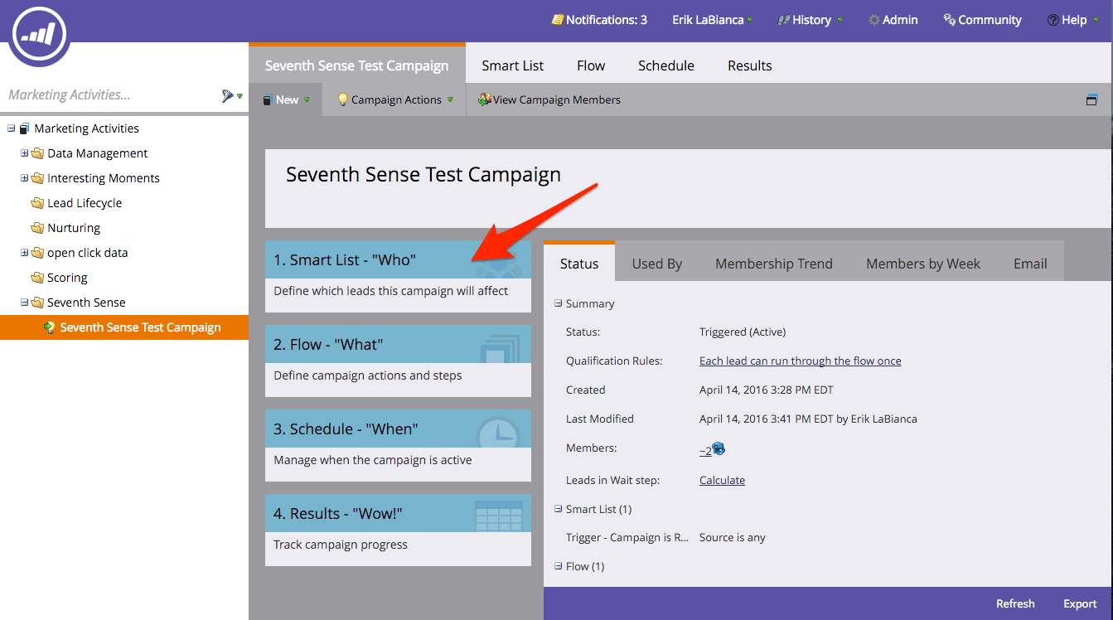Screen dimensions: 1113x620
Task: Expand the Data Management folder
Action: pyautogui.click(x=24, y=153)
